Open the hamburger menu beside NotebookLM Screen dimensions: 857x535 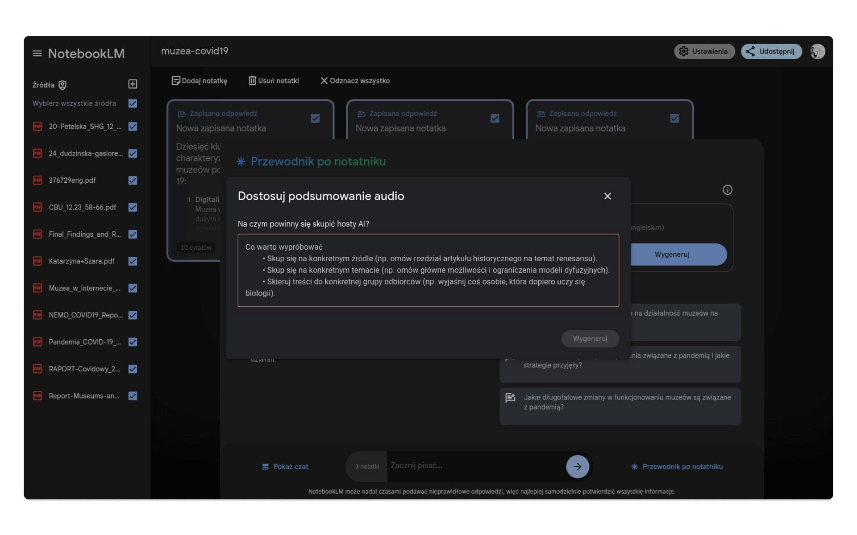(x=37, y=53)
